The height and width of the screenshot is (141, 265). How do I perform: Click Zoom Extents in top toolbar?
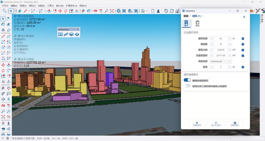[112, 11]
